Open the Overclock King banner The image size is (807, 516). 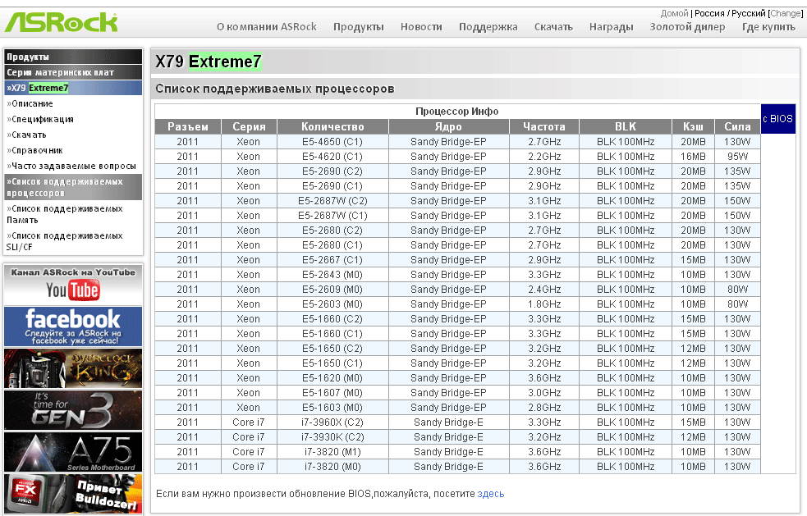pyautogui.click(x=73, y=368)
